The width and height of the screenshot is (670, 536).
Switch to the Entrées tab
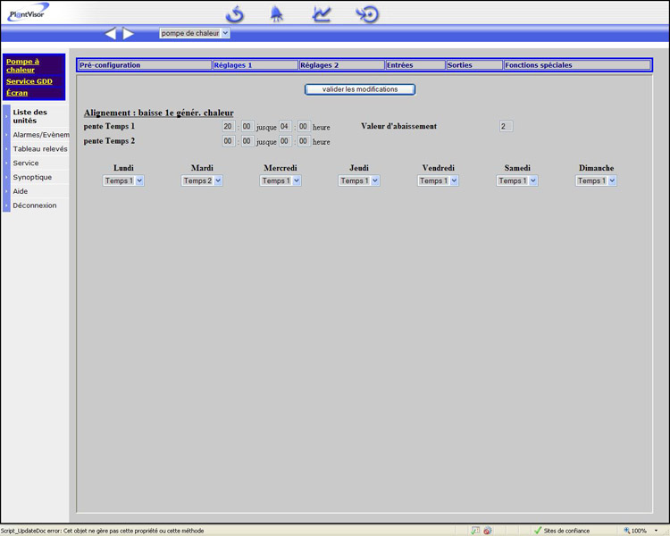coord(415,65)
